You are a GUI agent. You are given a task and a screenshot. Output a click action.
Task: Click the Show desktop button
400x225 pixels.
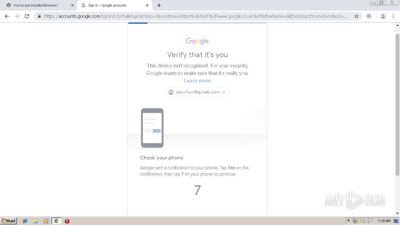[397, 221]
